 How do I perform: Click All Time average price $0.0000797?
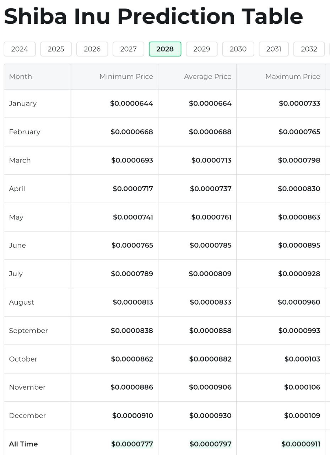click(x=210, y=444)
